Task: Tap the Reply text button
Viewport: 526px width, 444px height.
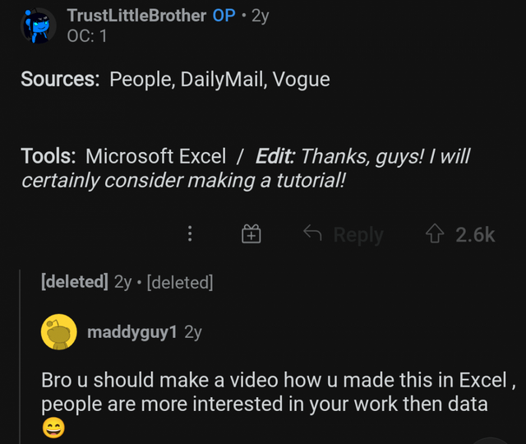Action: click(x=358, y=235)
